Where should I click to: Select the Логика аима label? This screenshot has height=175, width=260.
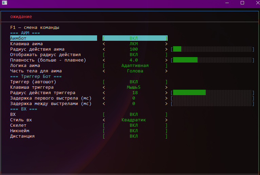coord(25,66)
